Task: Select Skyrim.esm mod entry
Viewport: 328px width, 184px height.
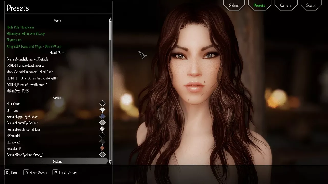Action: tap(14, 40)
